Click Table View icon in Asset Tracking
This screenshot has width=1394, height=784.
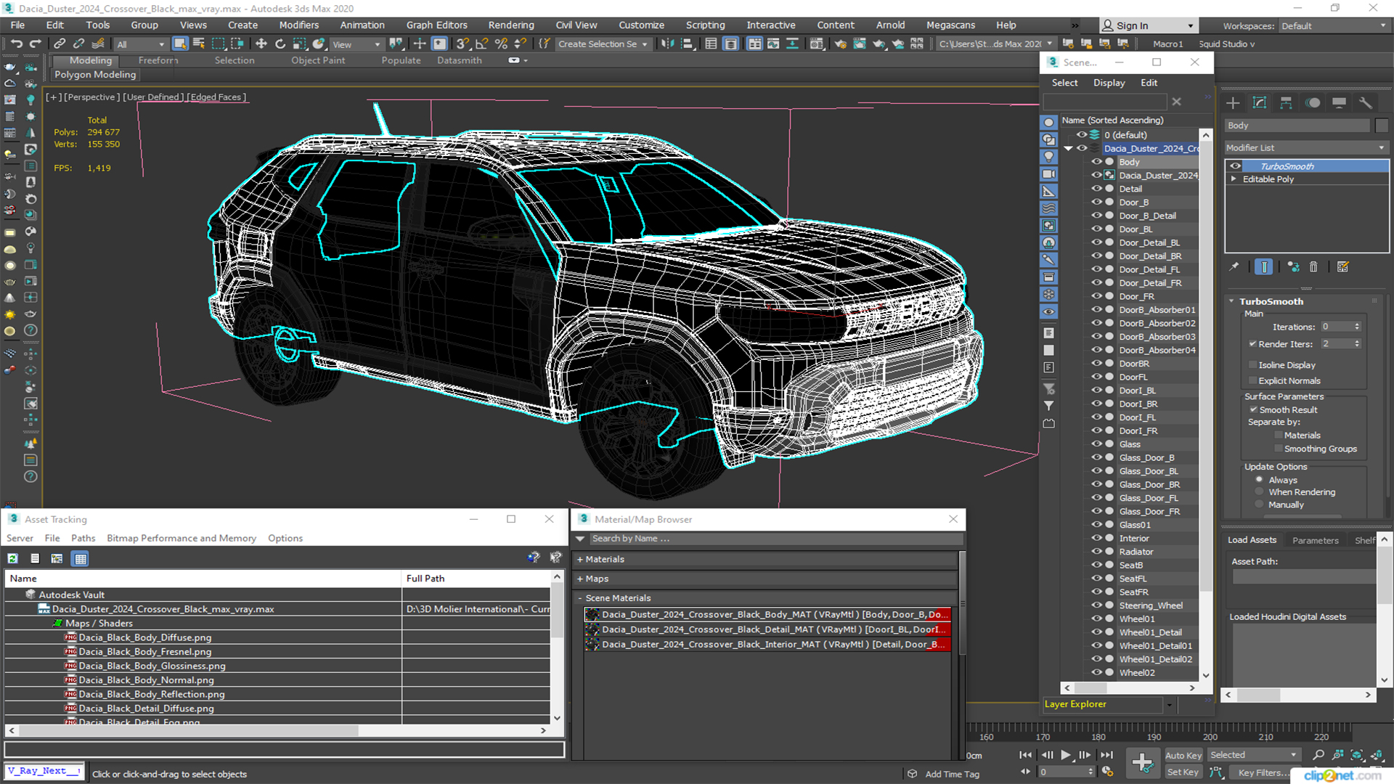[x=81, y=558]
